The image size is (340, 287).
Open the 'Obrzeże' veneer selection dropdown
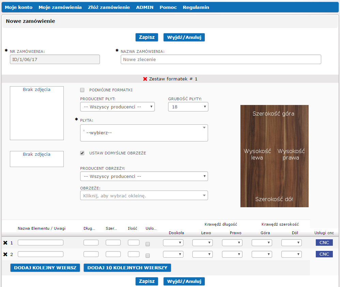pyautogui.click(x=144, y=196)
